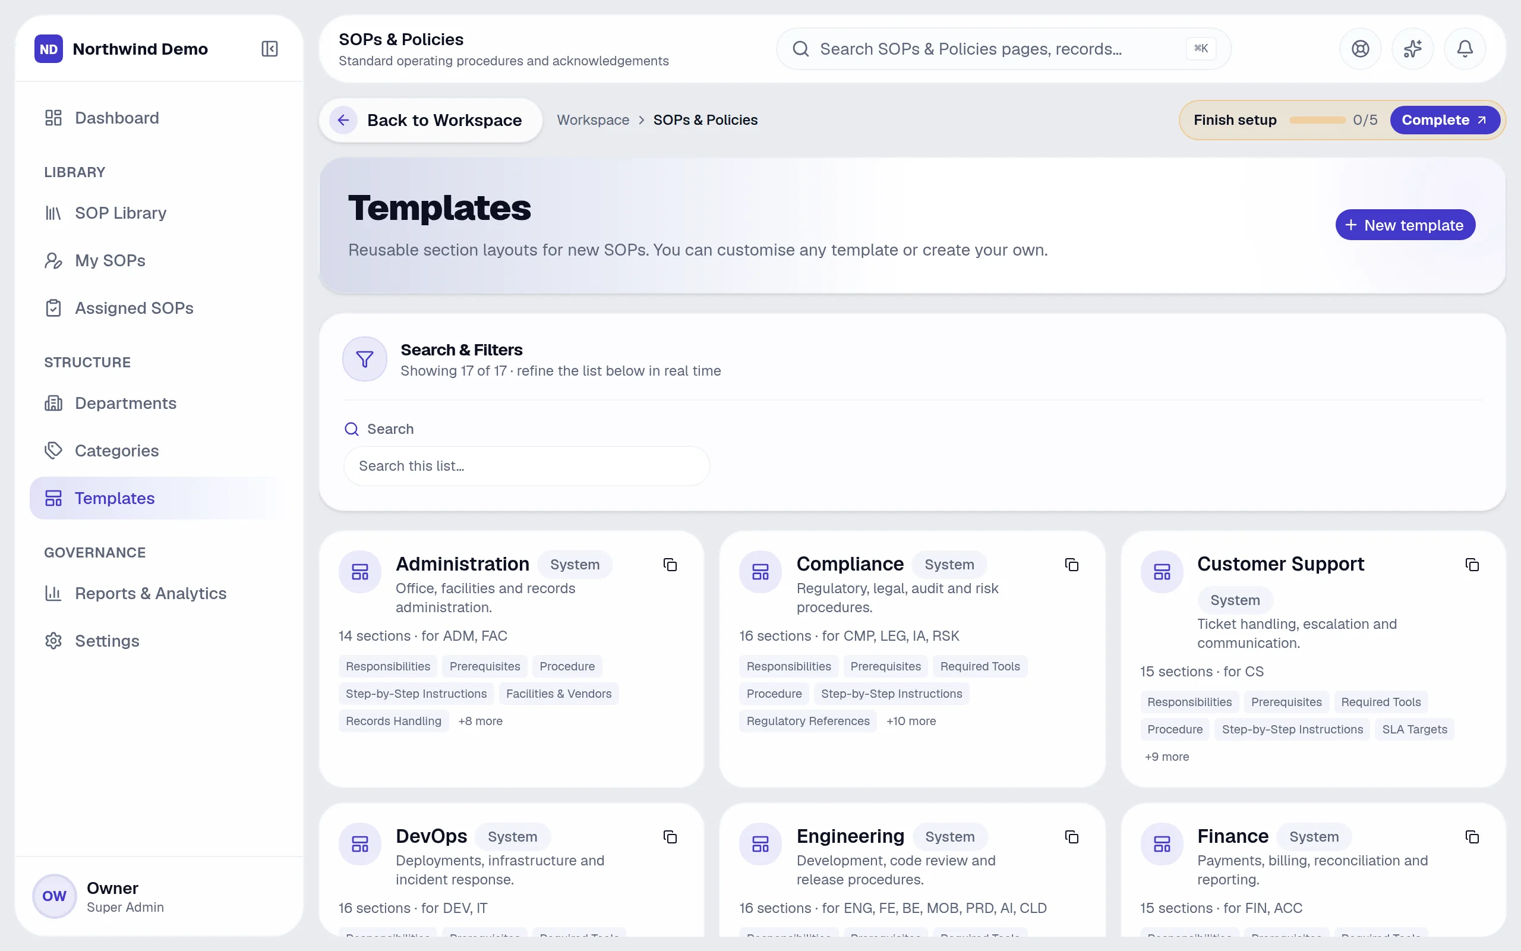Open notifications bell icon
The width and height of the screenshot is (1521, 951).
1465,49
